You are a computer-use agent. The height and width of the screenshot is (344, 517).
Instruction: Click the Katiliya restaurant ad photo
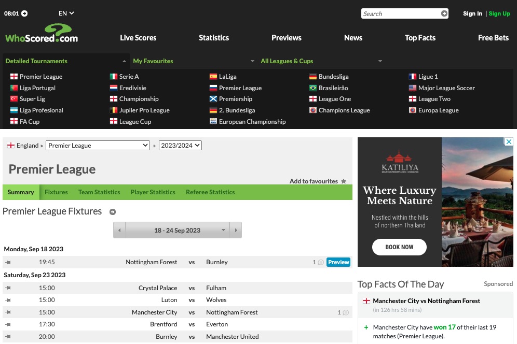coord(478,202)
